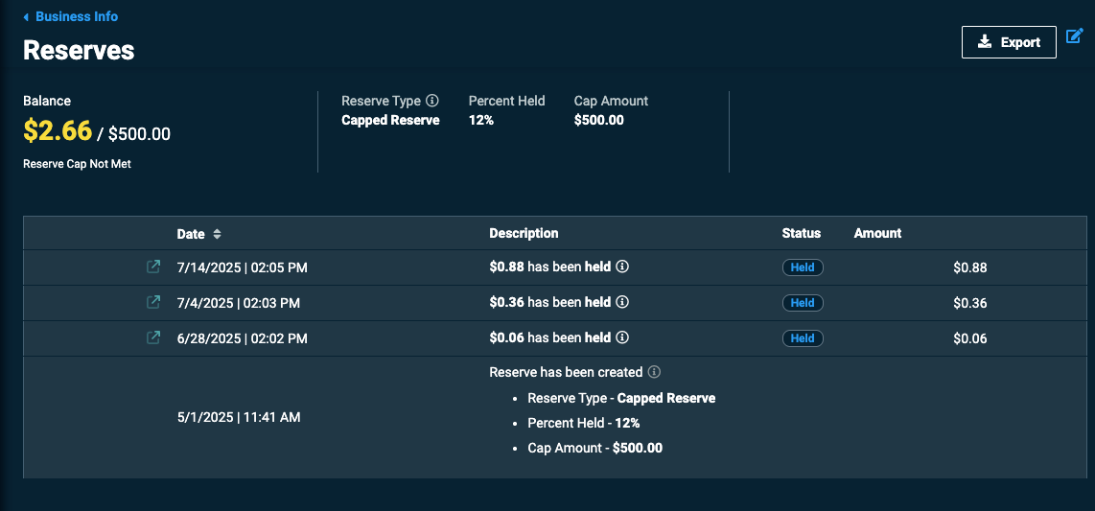
Task: Click the Status column header
Action: pyautogui.click(x=801, y=233)
